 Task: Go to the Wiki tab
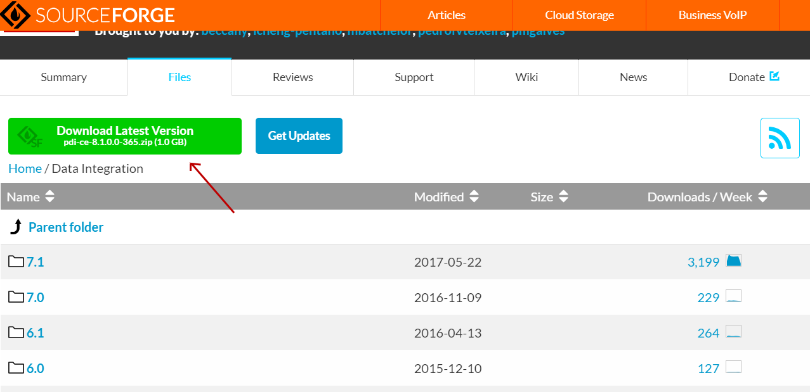tap(526, 77)
